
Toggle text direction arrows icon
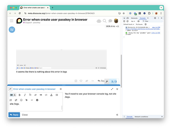pos(16,100)
